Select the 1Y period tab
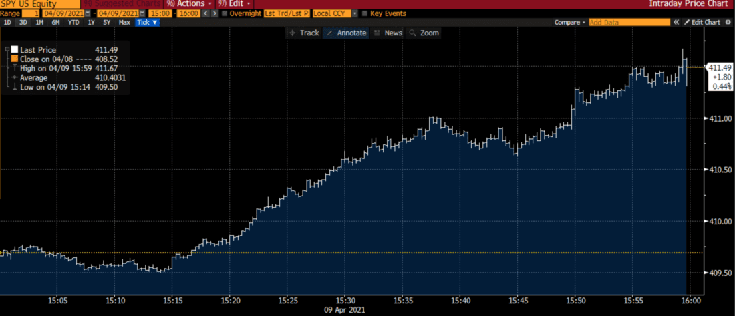The image size is (735, 316). click(90, 22)
